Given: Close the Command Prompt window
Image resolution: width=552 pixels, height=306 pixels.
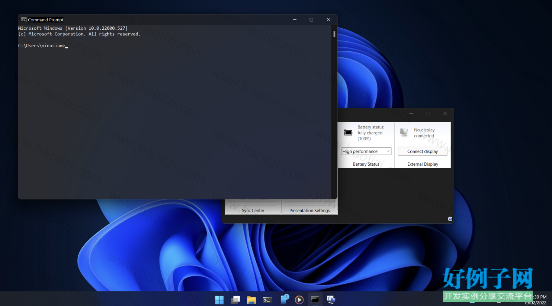Looking at the screenshot, I should tap(328, 20).
